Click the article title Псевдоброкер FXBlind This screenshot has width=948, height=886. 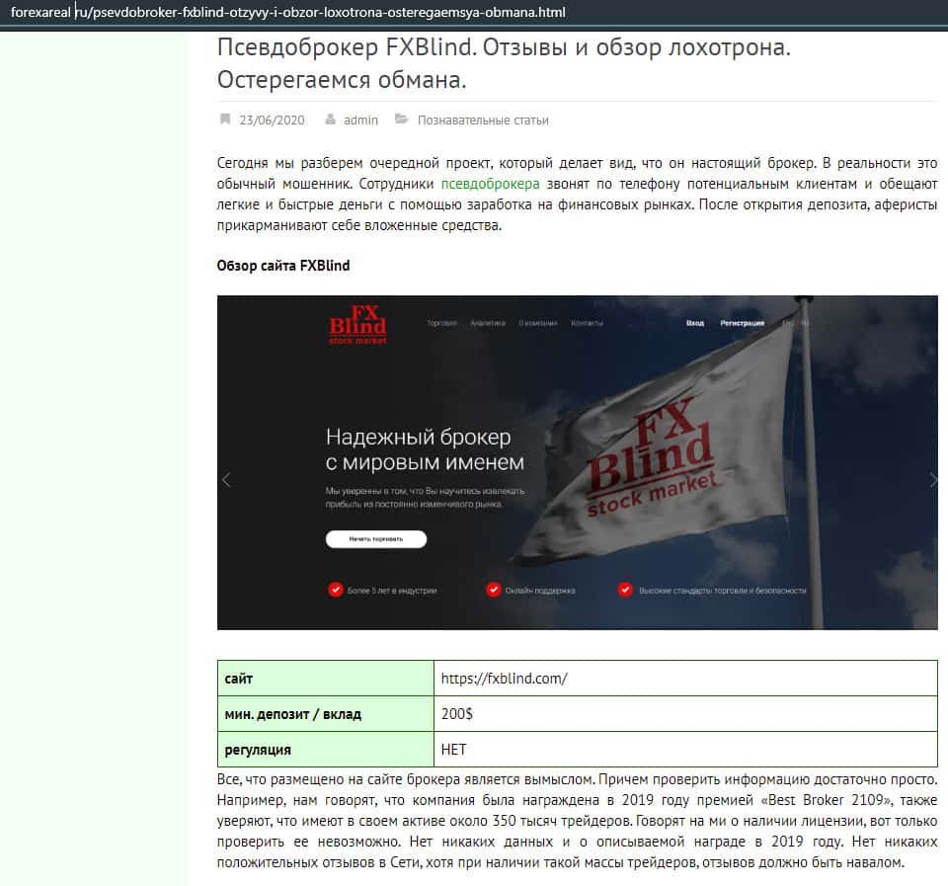(x=504, y=63)
